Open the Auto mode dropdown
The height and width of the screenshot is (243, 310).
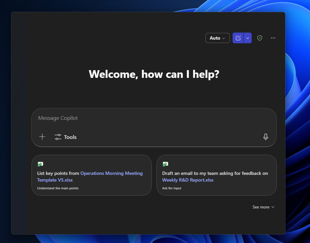point(218,38)
